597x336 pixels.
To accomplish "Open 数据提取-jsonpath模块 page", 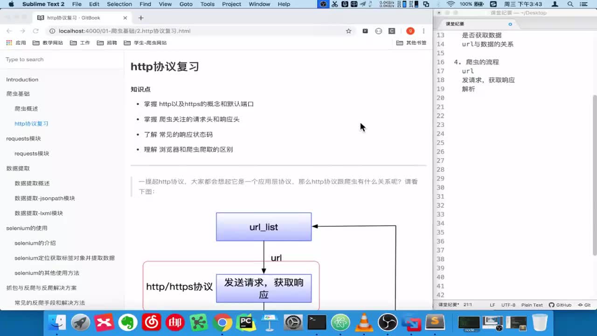I will click(x=45, y=198).
